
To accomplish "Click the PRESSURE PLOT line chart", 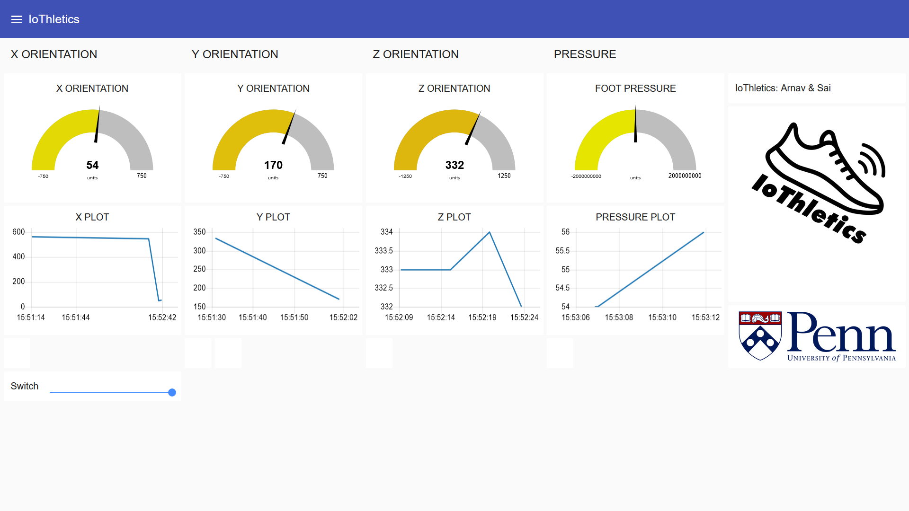I will point(649,269).
